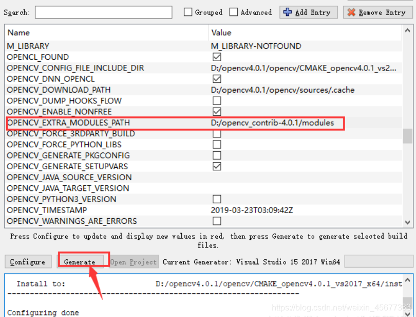
Task: Click the Add Entry plus icon
Action: point(288,12)
